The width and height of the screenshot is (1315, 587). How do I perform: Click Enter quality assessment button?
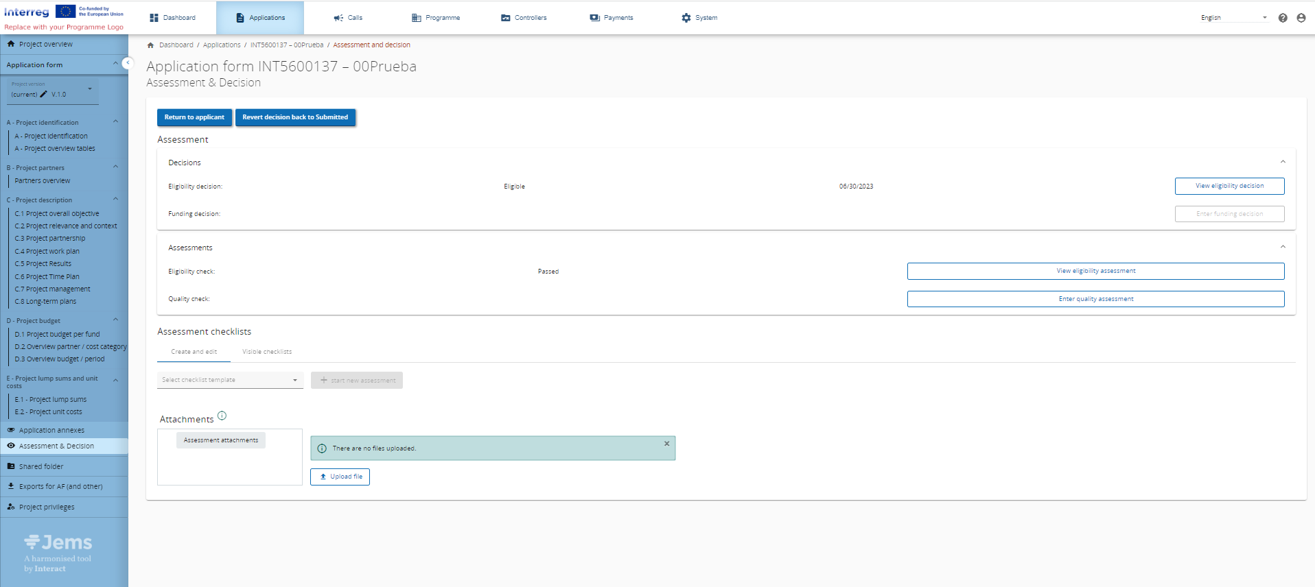pos(1095,299)
